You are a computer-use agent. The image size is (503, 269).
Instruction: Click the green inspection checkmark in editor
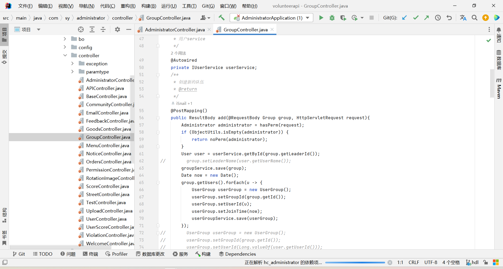pos(489,41)
